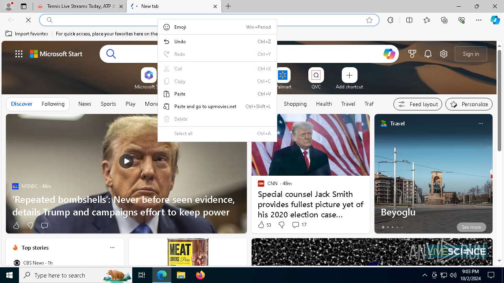504x283 pixels.
Task: Open Top stories options ellipsis
Action: [x=112, y=248]
